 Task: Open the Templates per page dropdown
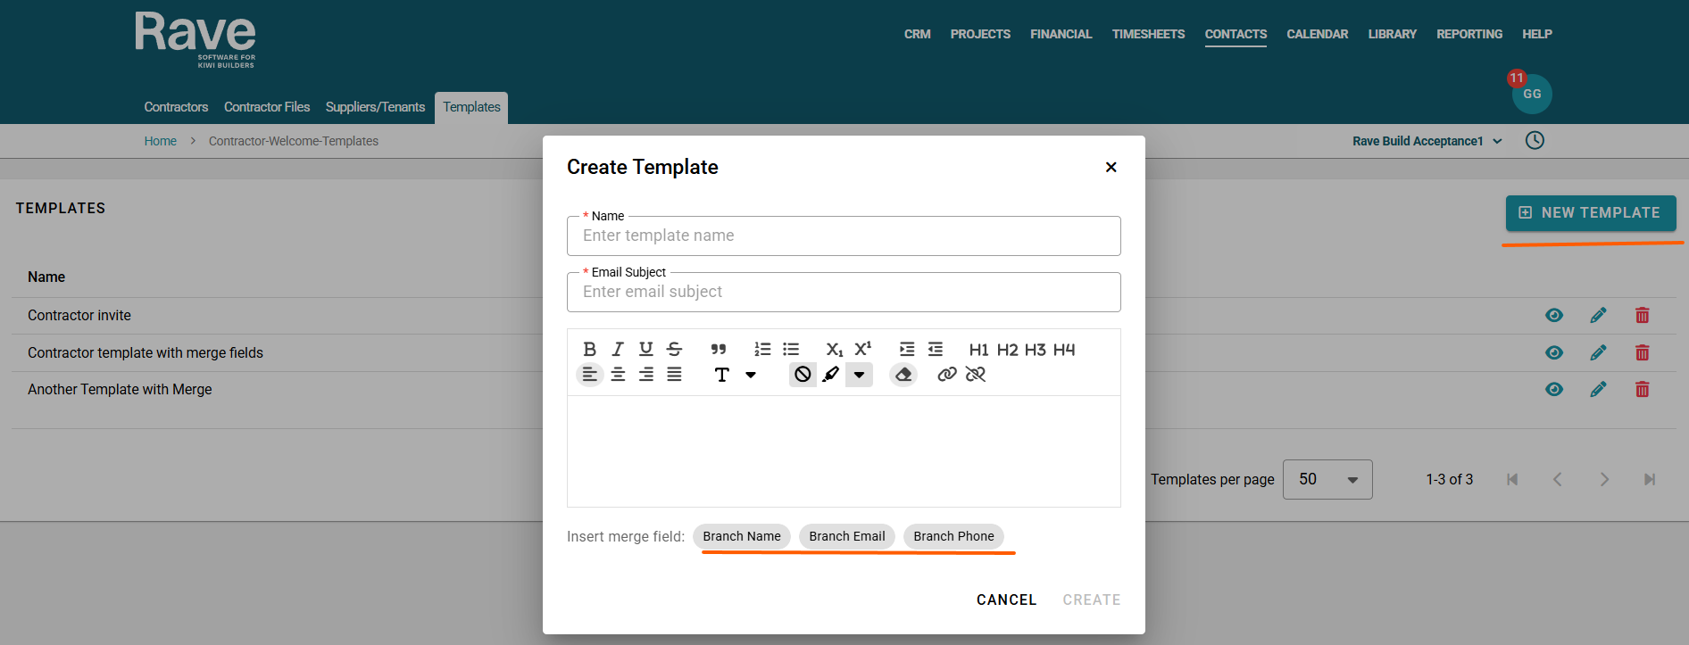click(x=1327, y=480)
